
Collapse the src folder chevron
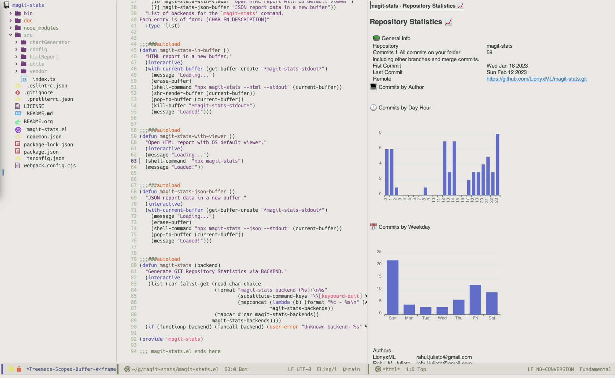tap(10, 35)
